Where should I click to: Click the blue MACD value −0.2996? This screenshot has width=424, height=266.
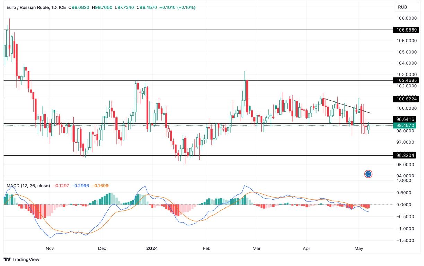pyautogui.click(x=80, y=186)
